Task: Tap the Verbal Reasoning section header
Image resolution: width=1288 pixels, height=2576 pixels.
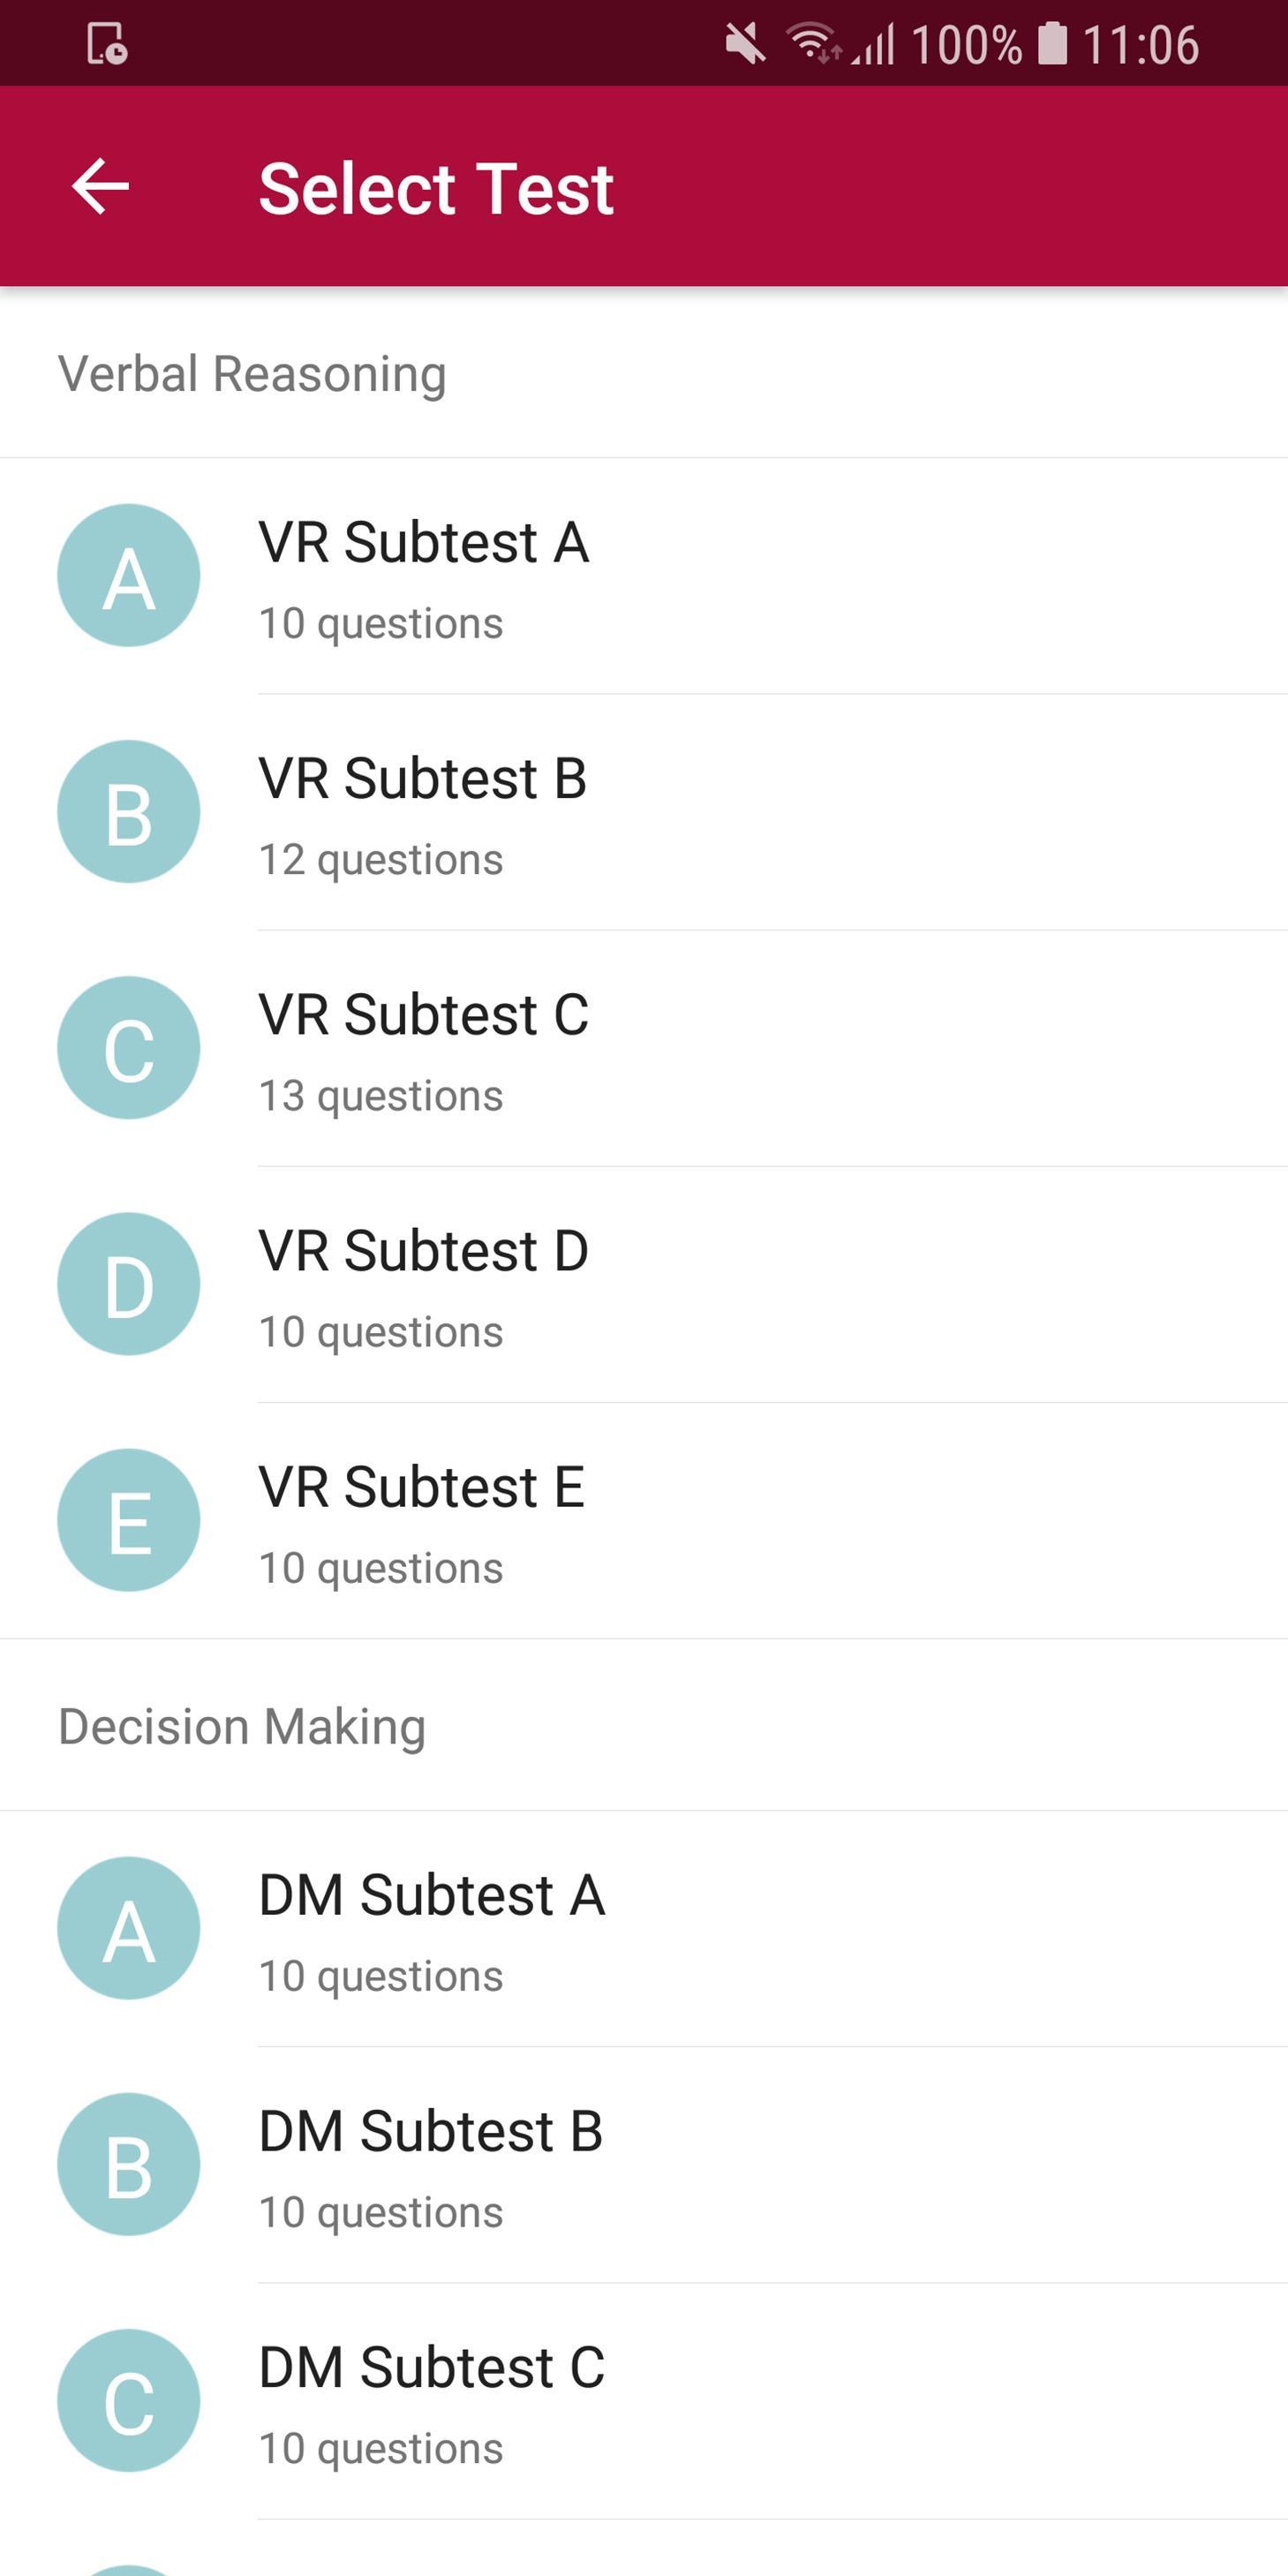Action: click(x=252, y=374)
